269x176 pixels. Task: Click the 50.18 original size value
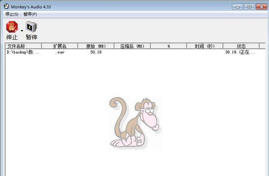click(x=96, y=52)
